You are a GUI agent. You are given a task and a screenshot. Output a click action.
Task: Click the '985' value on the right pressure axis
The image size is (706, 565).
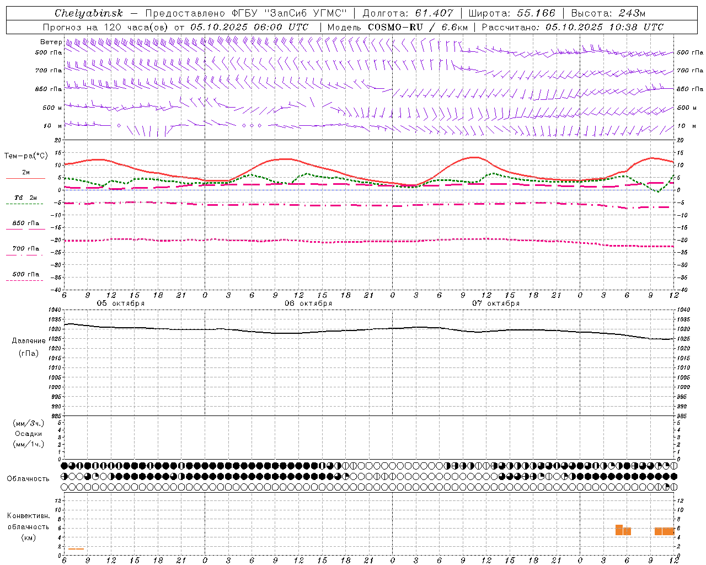point(683,416)
